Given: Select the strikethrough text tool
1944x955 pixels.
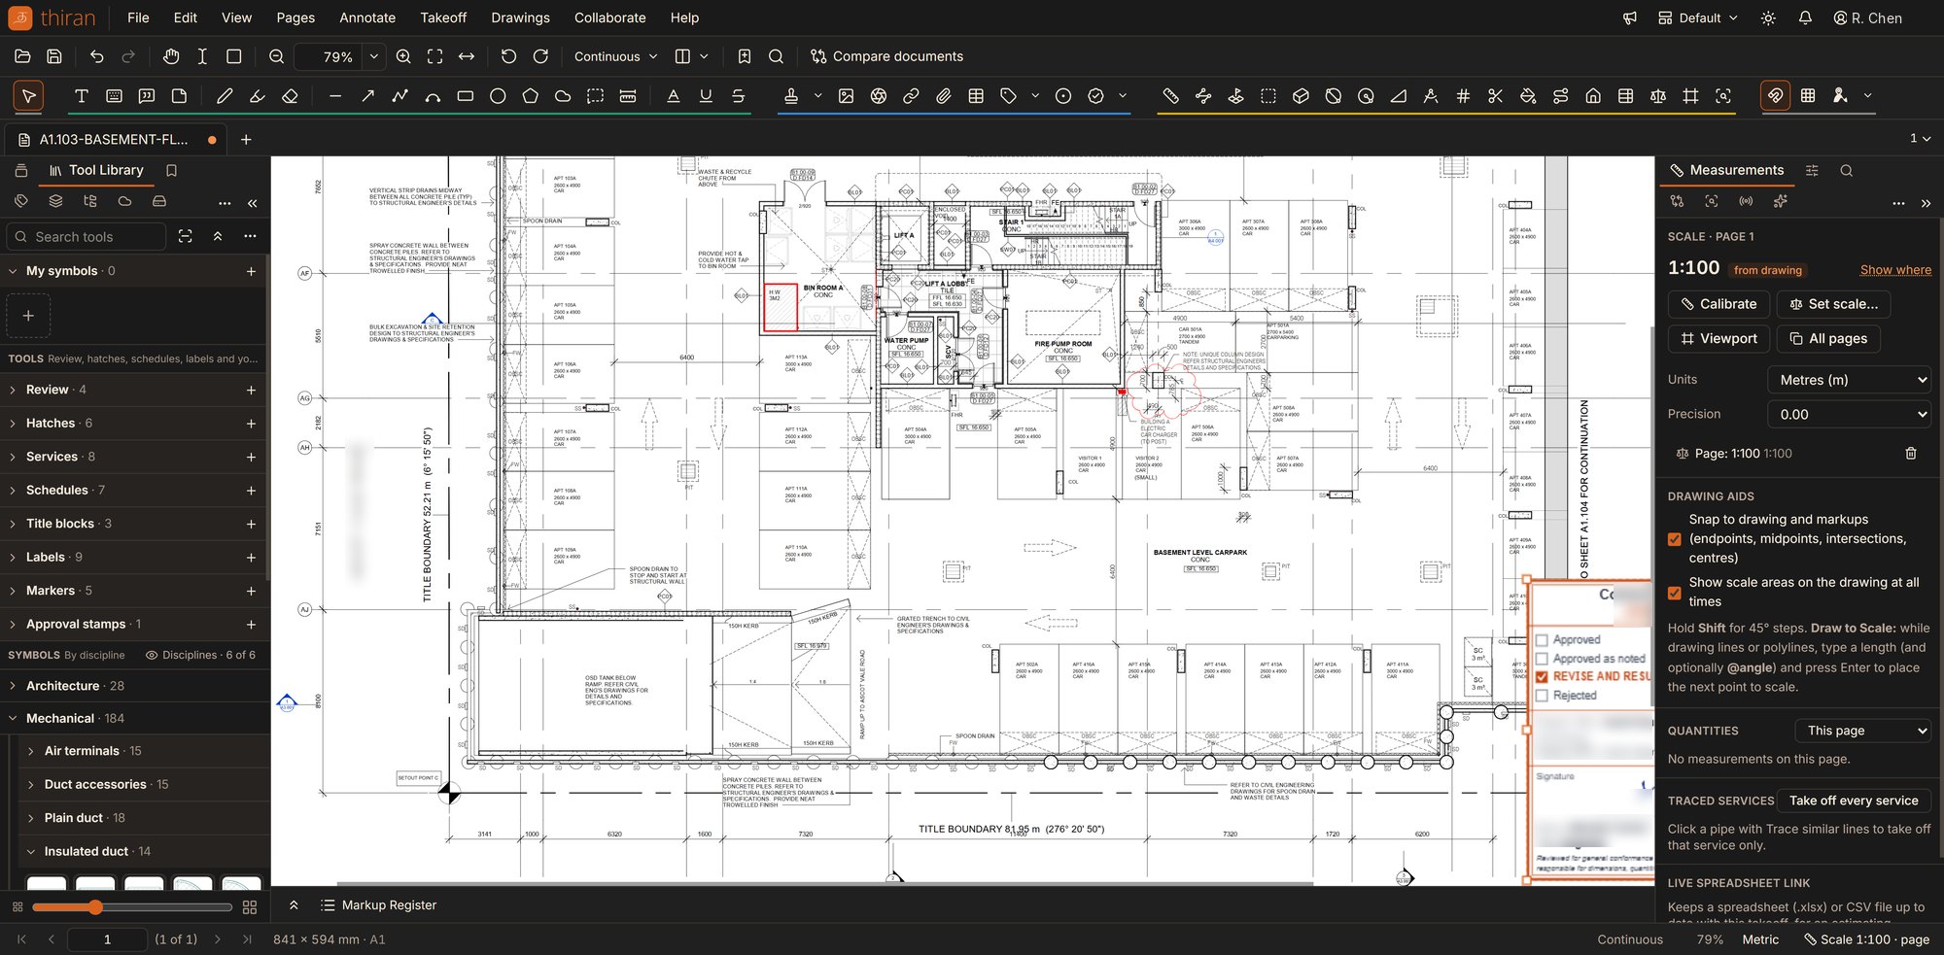Looking at the screenshot, I should tap(739, 96).
